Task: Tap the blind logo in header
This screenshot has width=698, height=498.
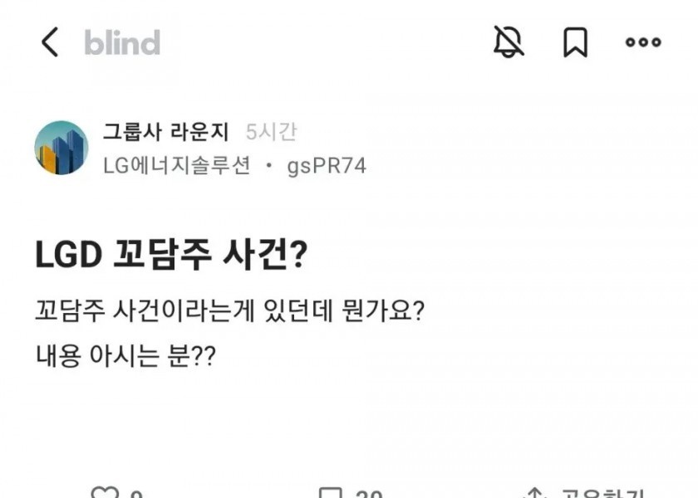Action: pyautogui.click(x=122, y=42)
